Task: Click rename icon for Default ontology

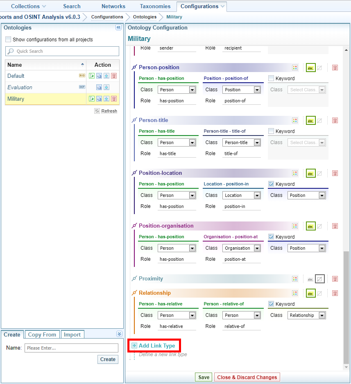Action: coord(92,76)
